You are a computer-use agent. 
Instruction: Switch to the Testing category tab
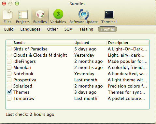click(86, 29)
